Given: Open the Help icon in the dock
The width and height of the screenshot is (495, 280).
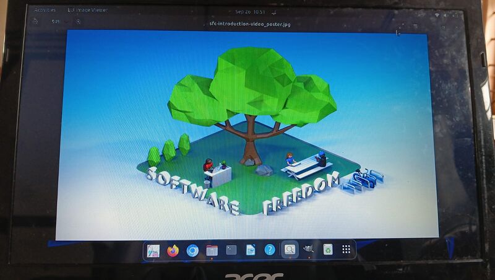Looking at the screenshot, I should [269, 250].
